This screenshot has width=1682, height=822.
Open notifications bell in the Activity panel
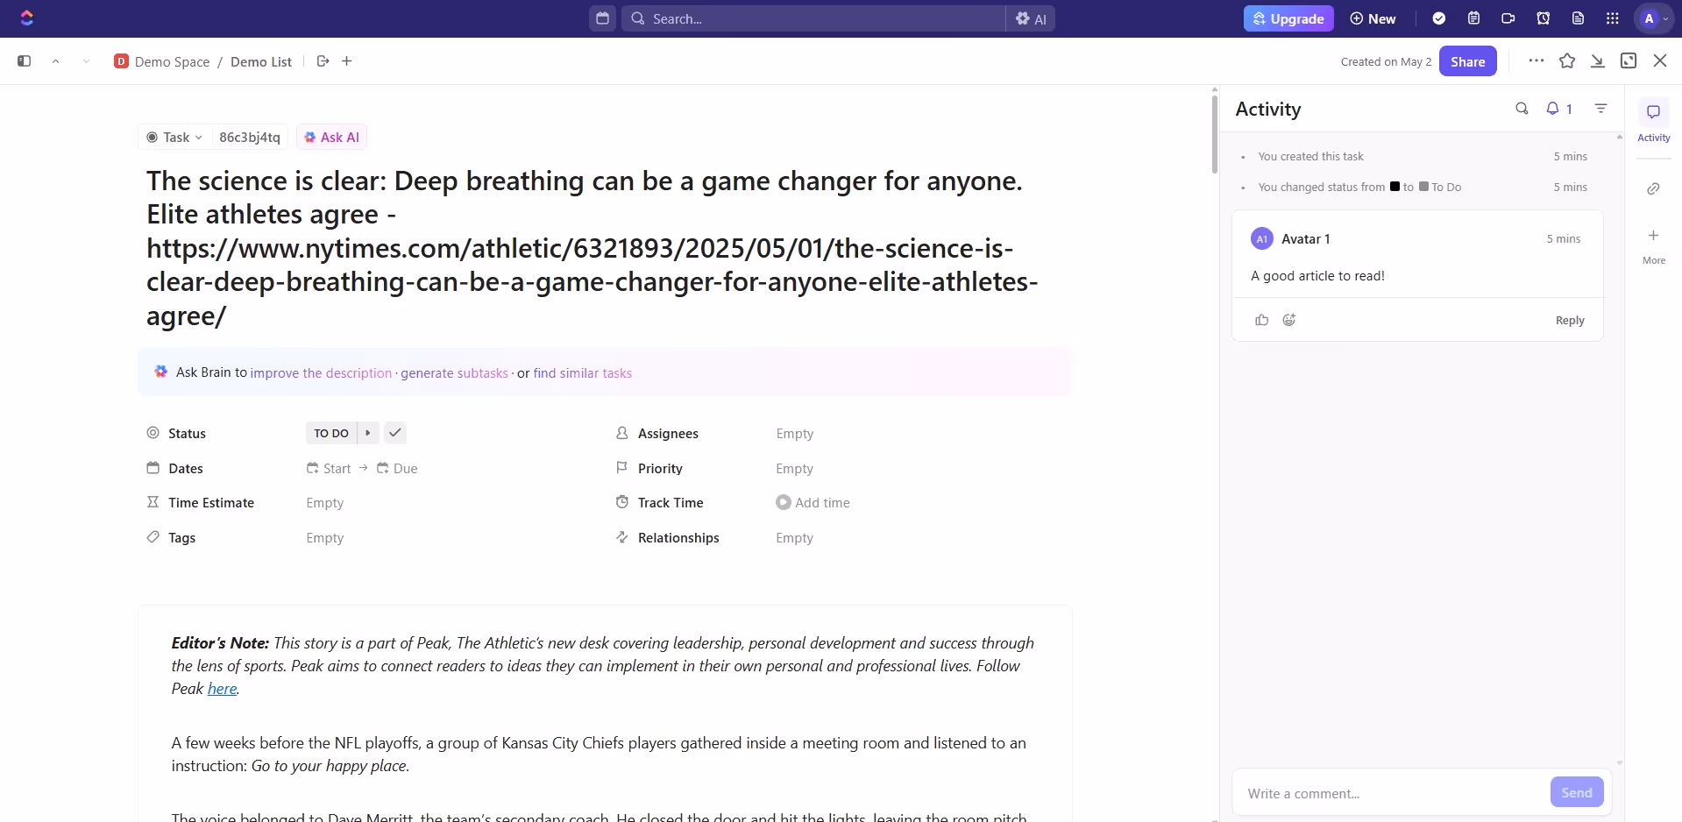coord(1554,109)
